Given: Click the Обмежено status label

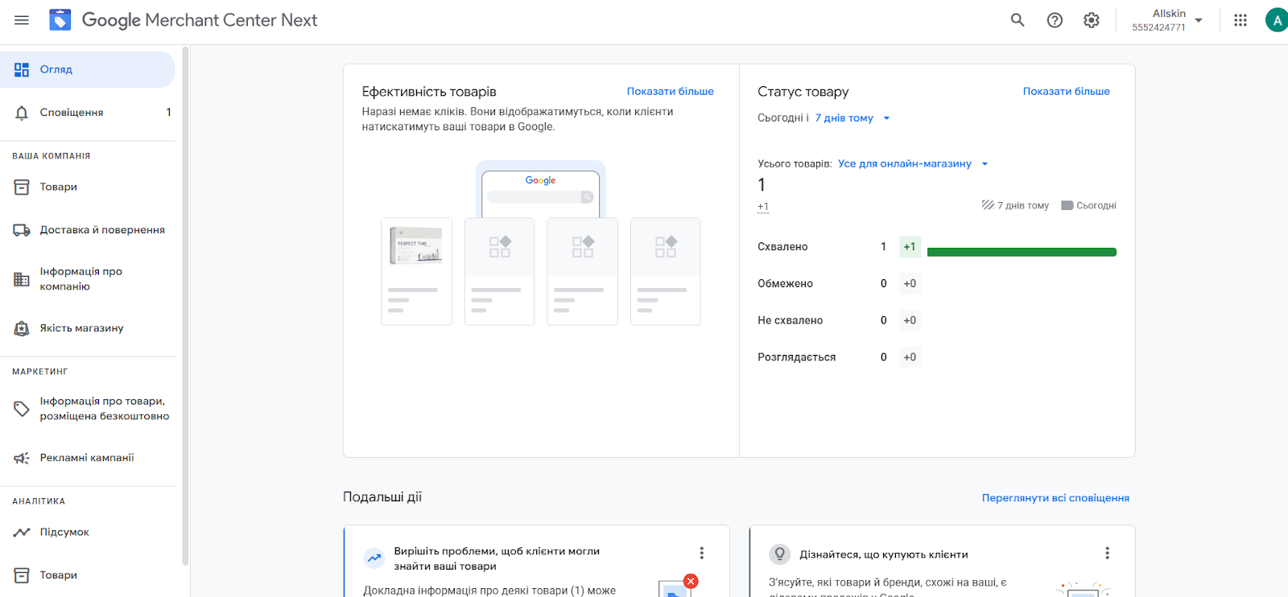Looking at the screenshot, I should coord(785,284).
